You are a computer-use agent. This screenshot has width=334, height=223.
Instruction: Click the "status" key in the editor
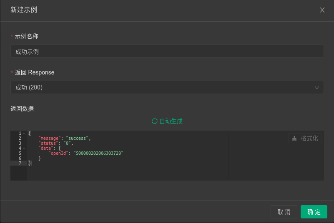(48, 143)
